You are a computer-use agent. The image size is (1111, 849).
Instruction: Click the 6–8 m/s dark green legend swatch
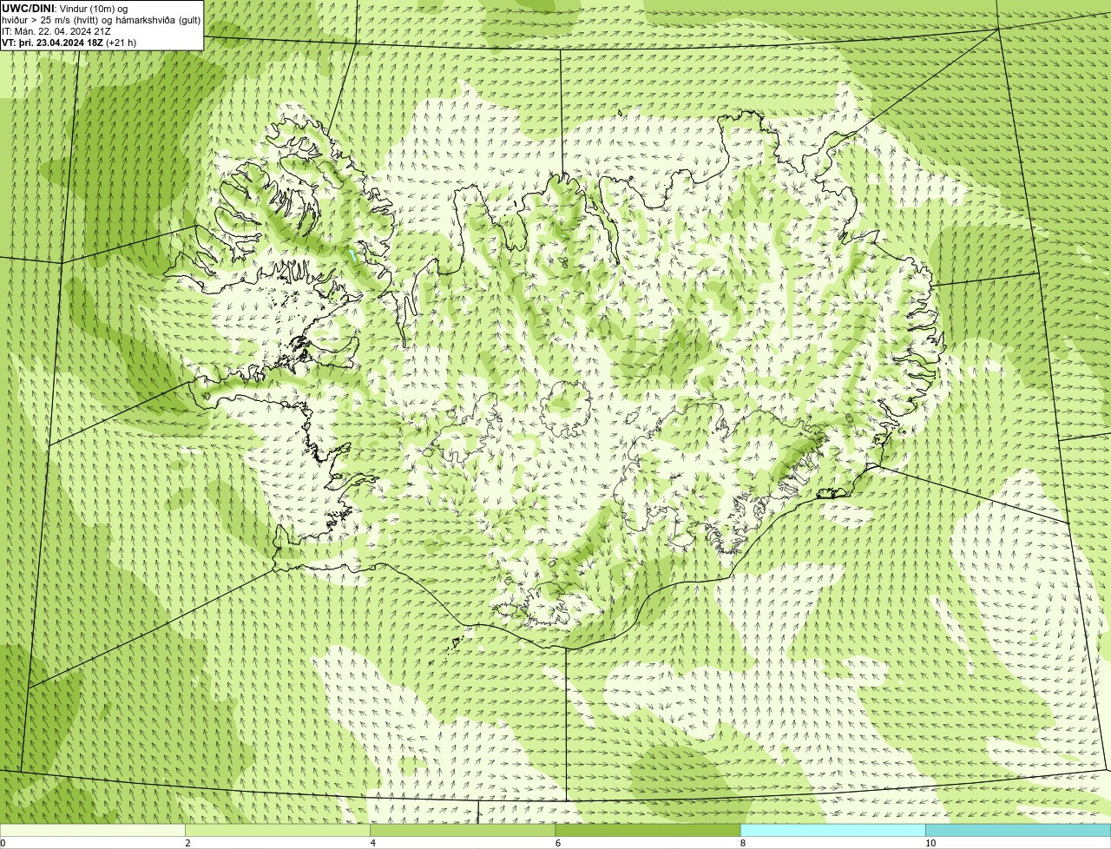[x=648, y=830]
